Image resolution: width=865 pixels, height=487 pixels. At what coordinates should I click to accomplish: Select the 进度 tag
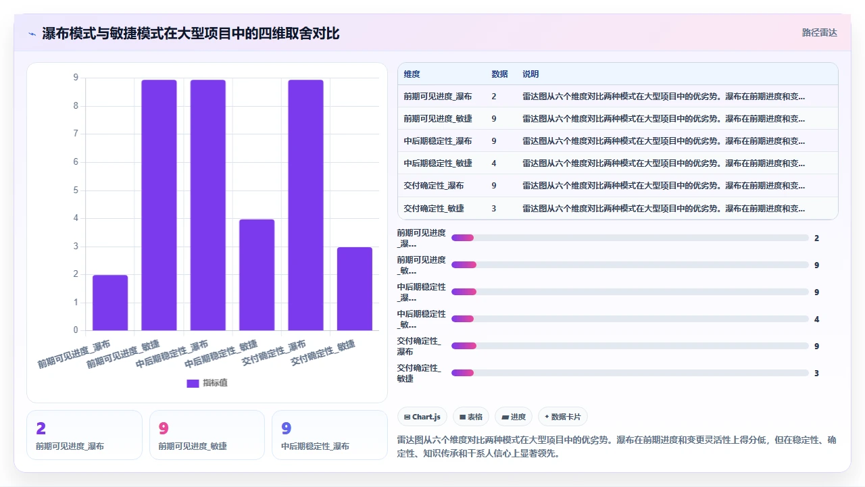514,417
